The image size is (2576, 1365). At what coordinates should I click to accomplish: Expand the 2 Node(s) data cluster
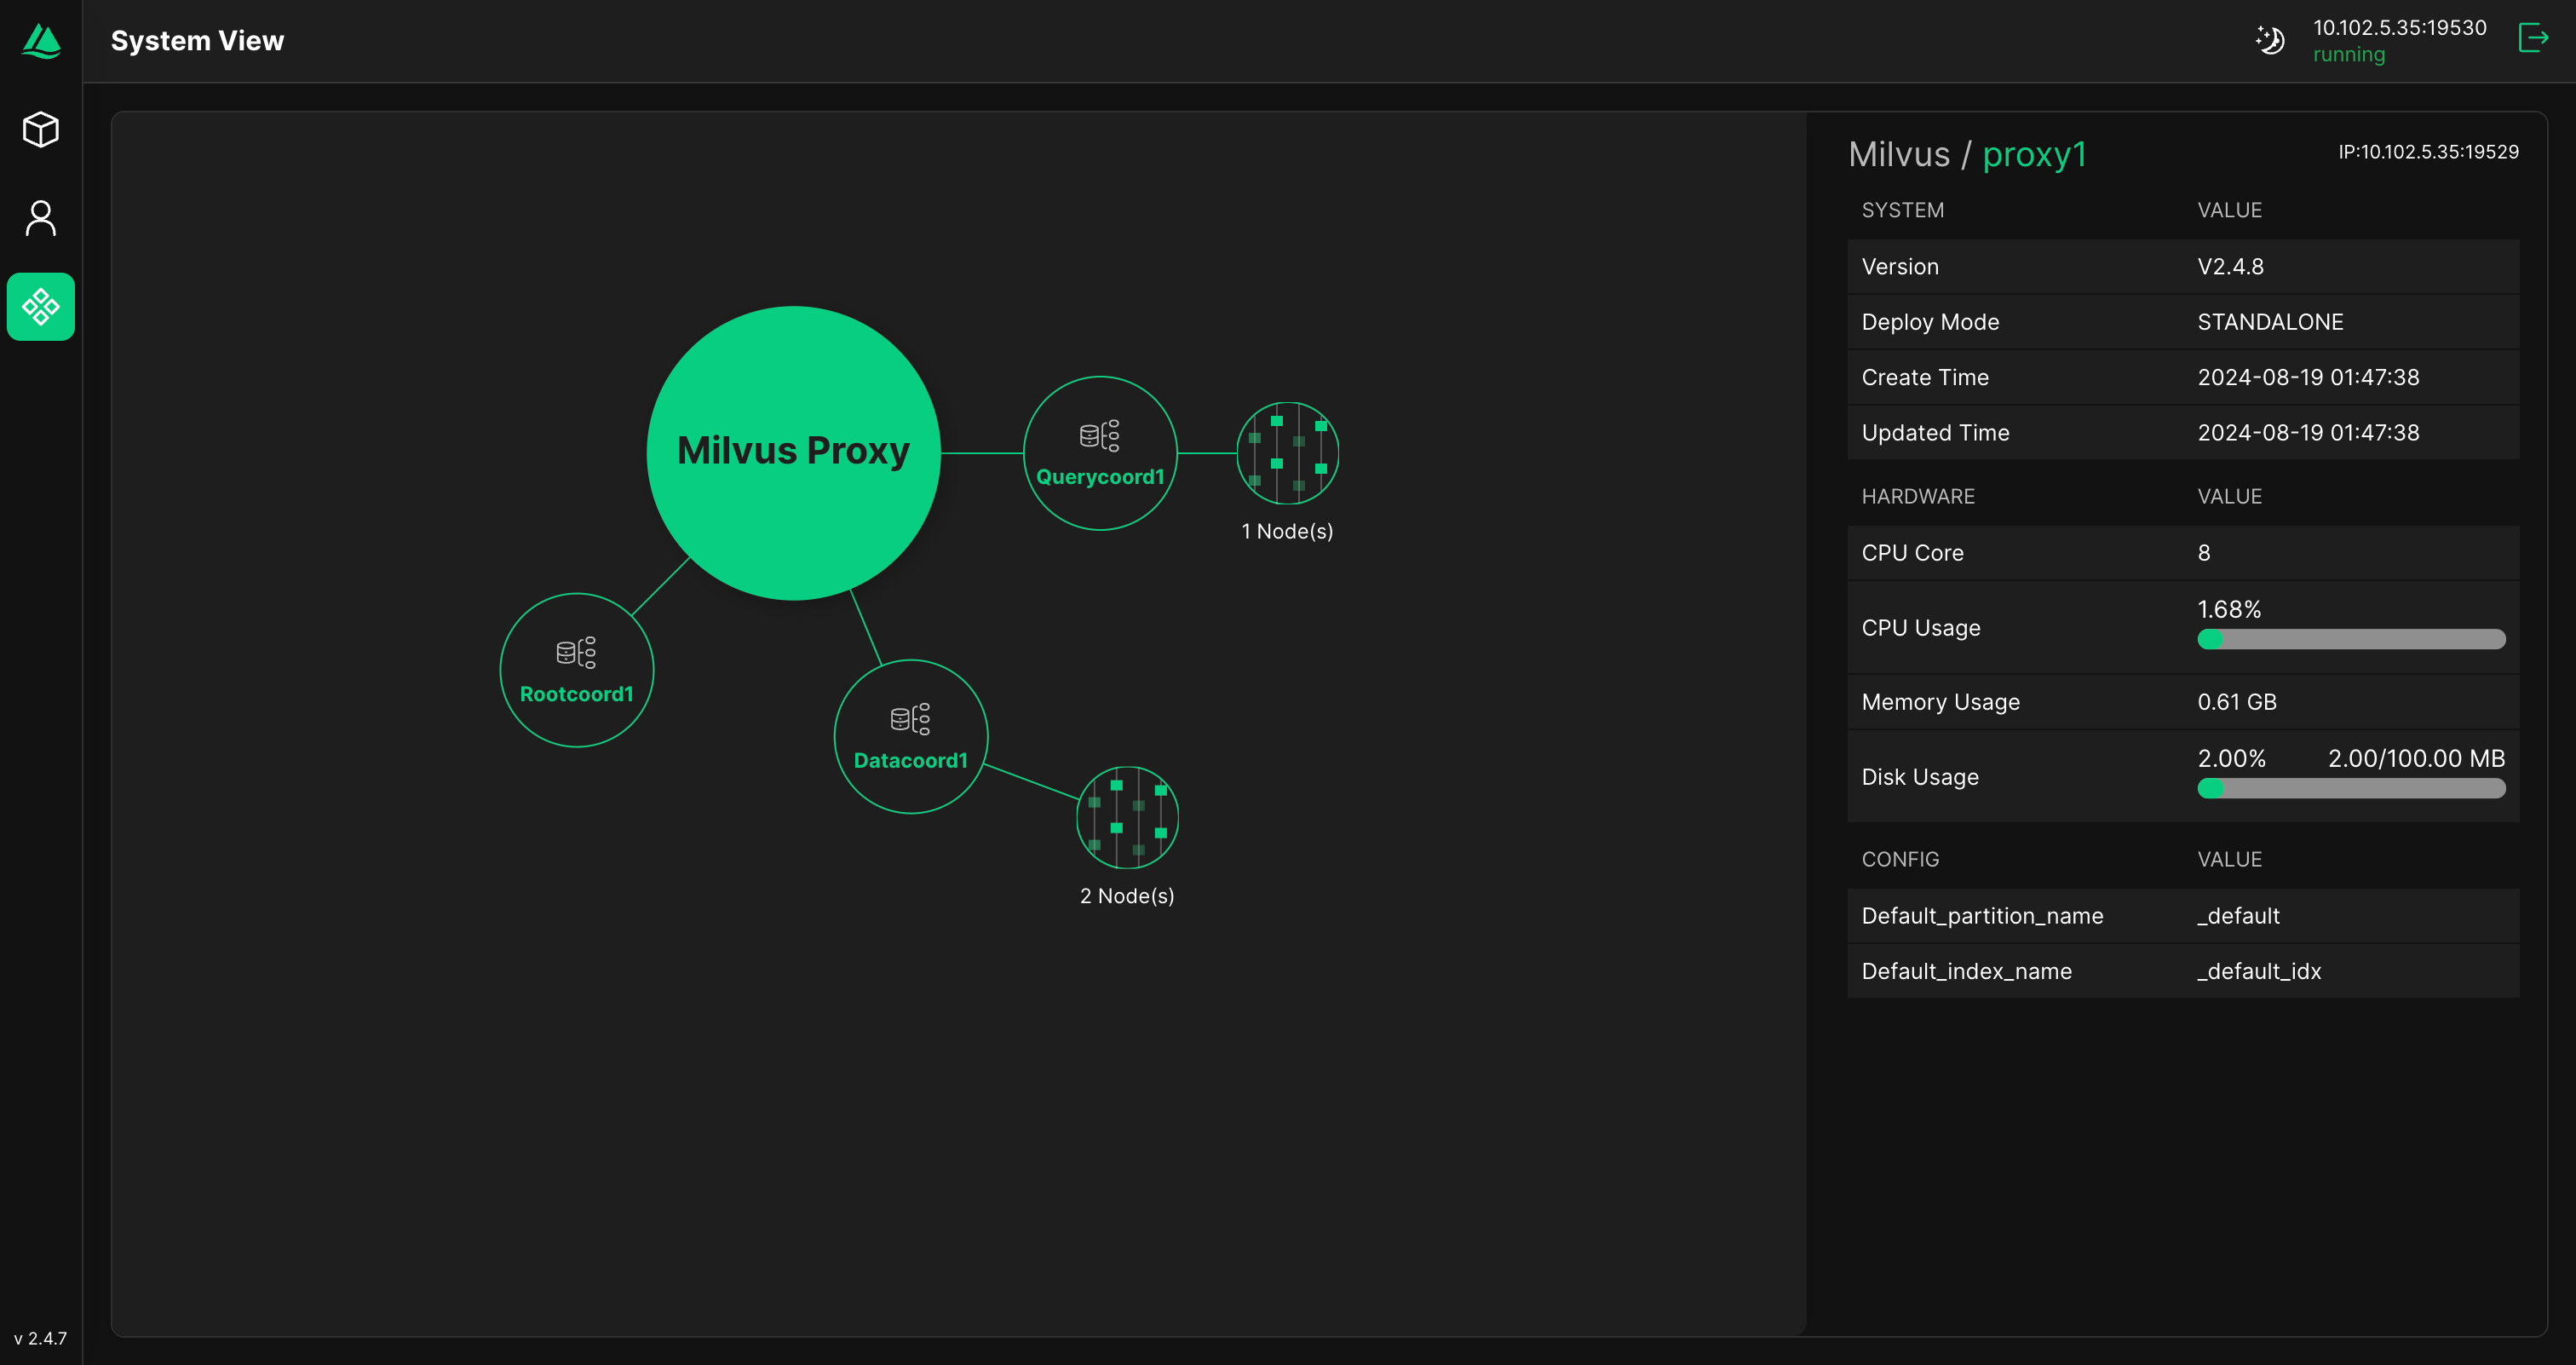1127,817
